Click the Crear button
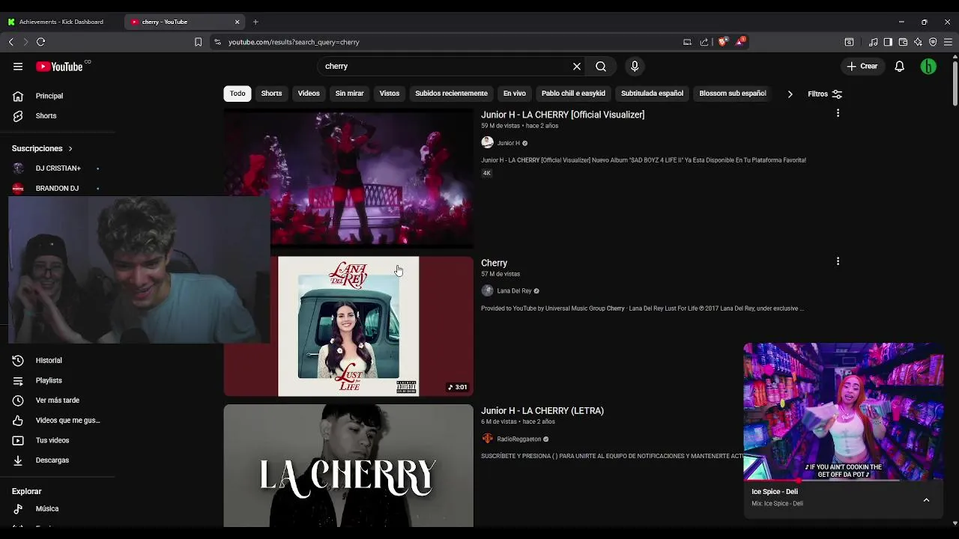The image size is (959, 539). (x=862, y=67)
